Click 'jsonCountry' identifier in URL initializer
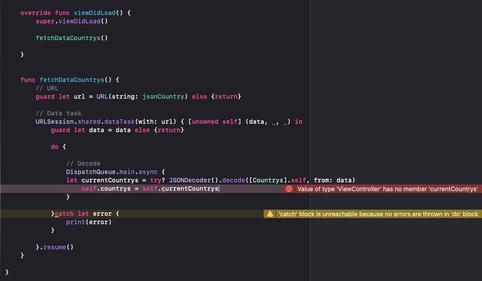 tap(163, 96)
